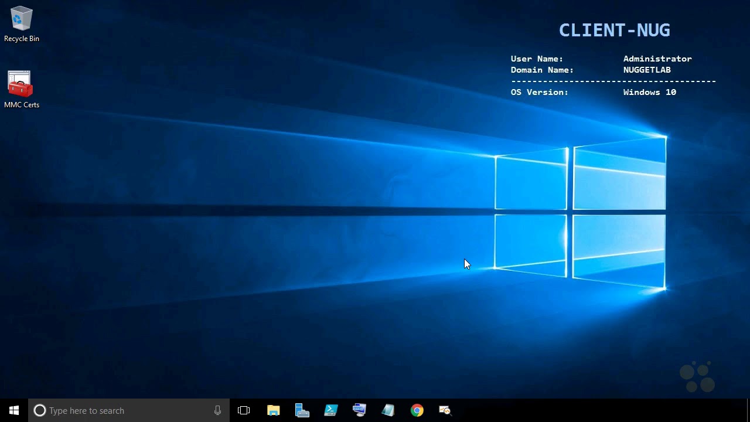Open Task View from the taskbar

[x=244, y=410]
